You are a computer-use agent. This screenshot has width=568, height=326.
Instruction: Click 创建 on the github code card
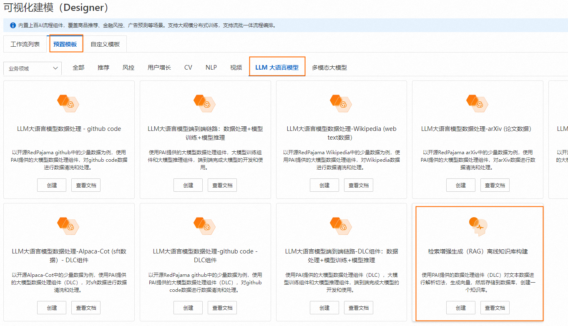click(52, 185)
